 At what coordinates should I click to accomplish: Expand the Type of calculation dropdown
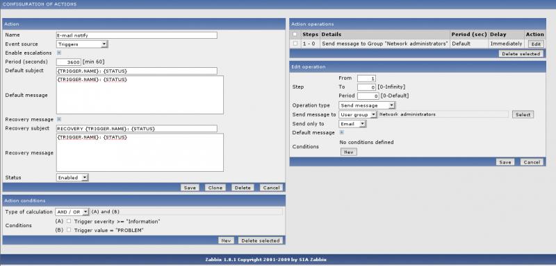pyautogui.click(x=72, y=211)
